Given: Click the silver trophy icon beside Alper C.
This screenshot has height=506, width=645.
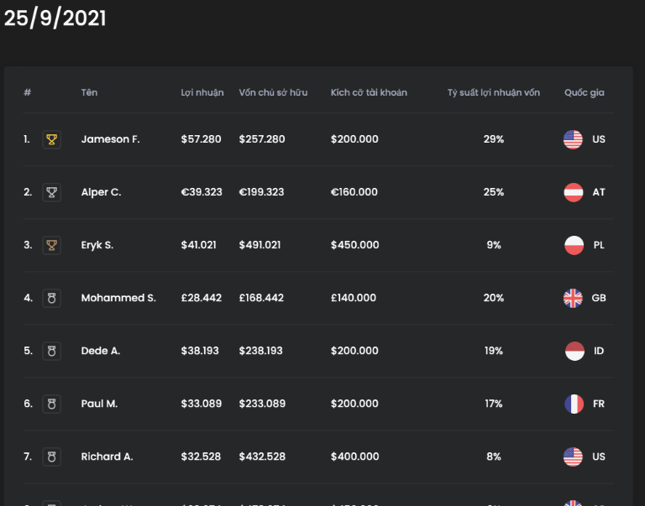Looking at the screenshot, I should (52, 192).
